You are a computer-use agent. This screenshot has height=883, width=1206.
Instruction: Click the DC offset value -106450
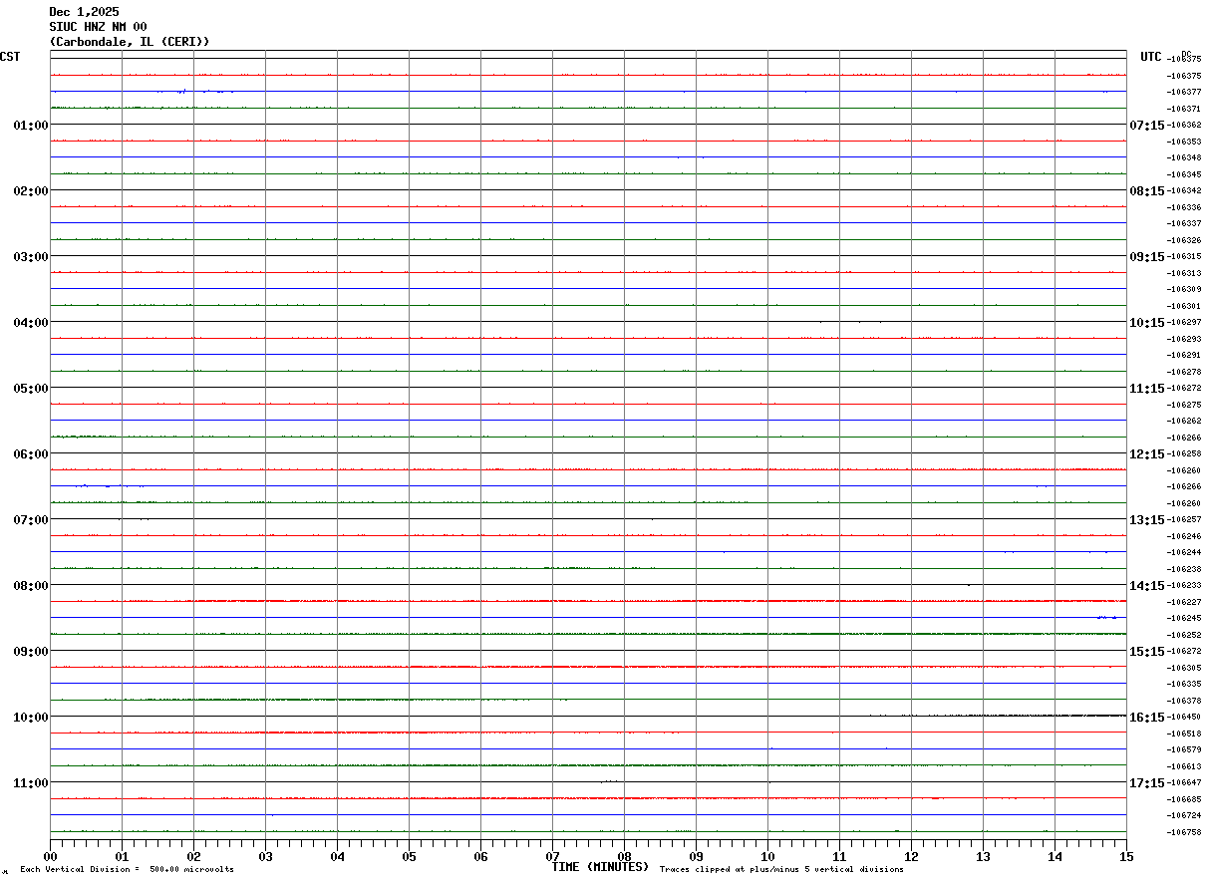click(1184, 717)
